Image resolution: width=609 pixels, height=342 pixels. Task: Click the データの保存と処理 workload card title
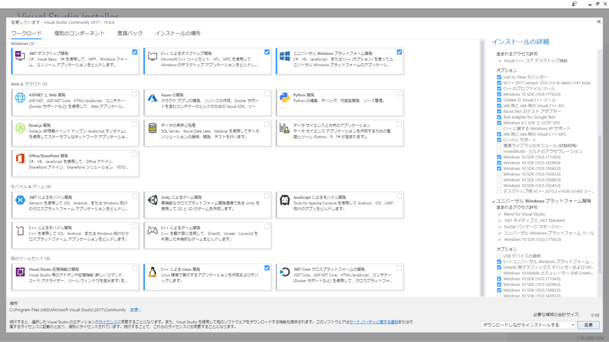click(x=178, y=125)
